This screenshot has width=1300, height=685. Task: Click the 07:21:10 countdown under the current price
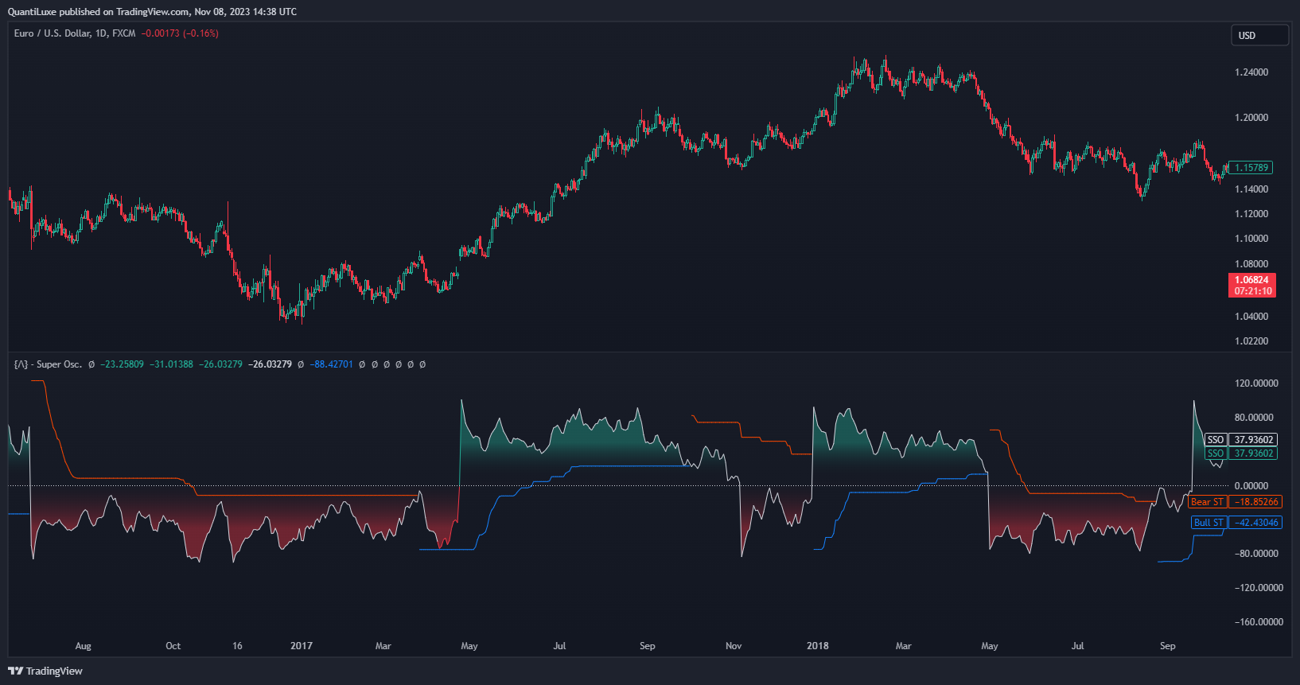point(1253,291)
